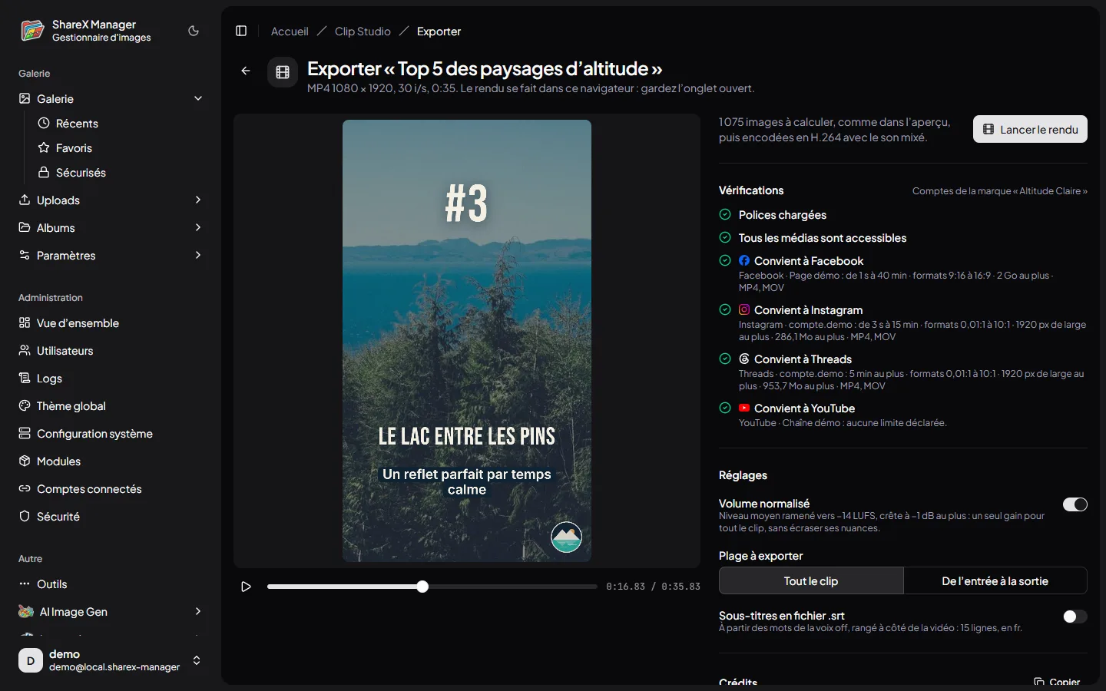Open Thème global palette entry
Screen dimensions: 1106x691
(111, 406)
